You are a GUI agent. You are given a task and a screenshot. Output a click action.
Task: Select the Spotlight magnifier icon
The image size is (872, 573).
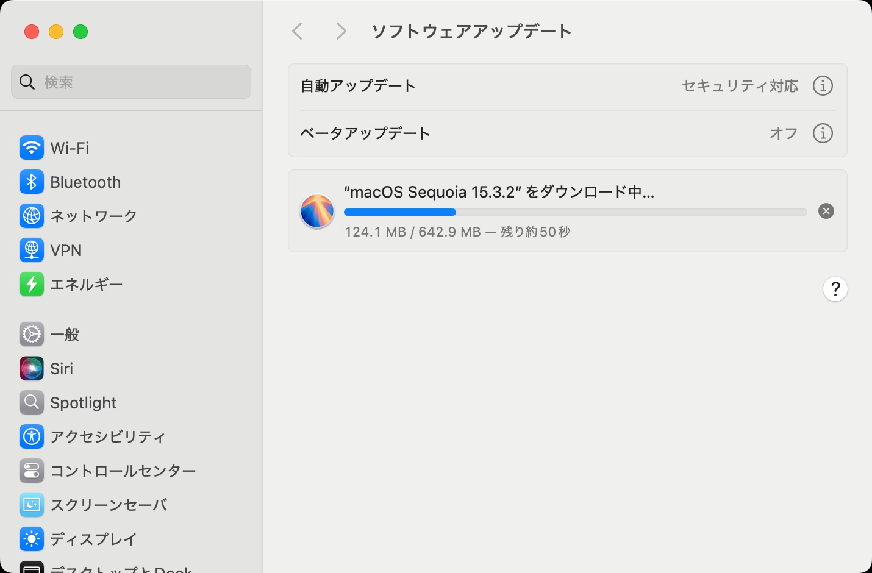tap(32, 402)
